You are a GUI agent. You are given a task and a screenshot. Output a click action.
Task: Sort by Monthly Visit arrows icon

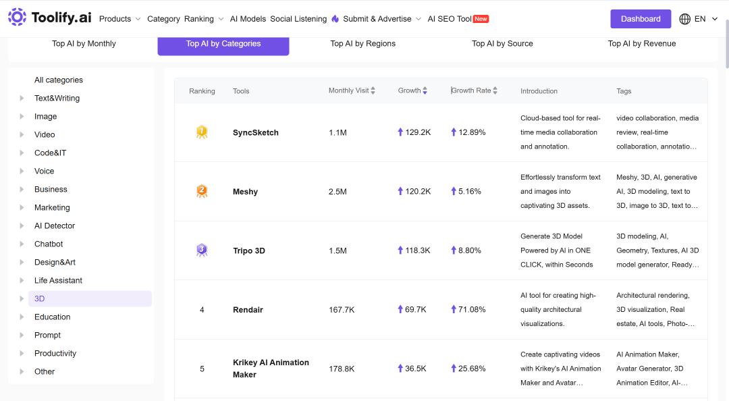pyautogui.click(x=373, y=90)
